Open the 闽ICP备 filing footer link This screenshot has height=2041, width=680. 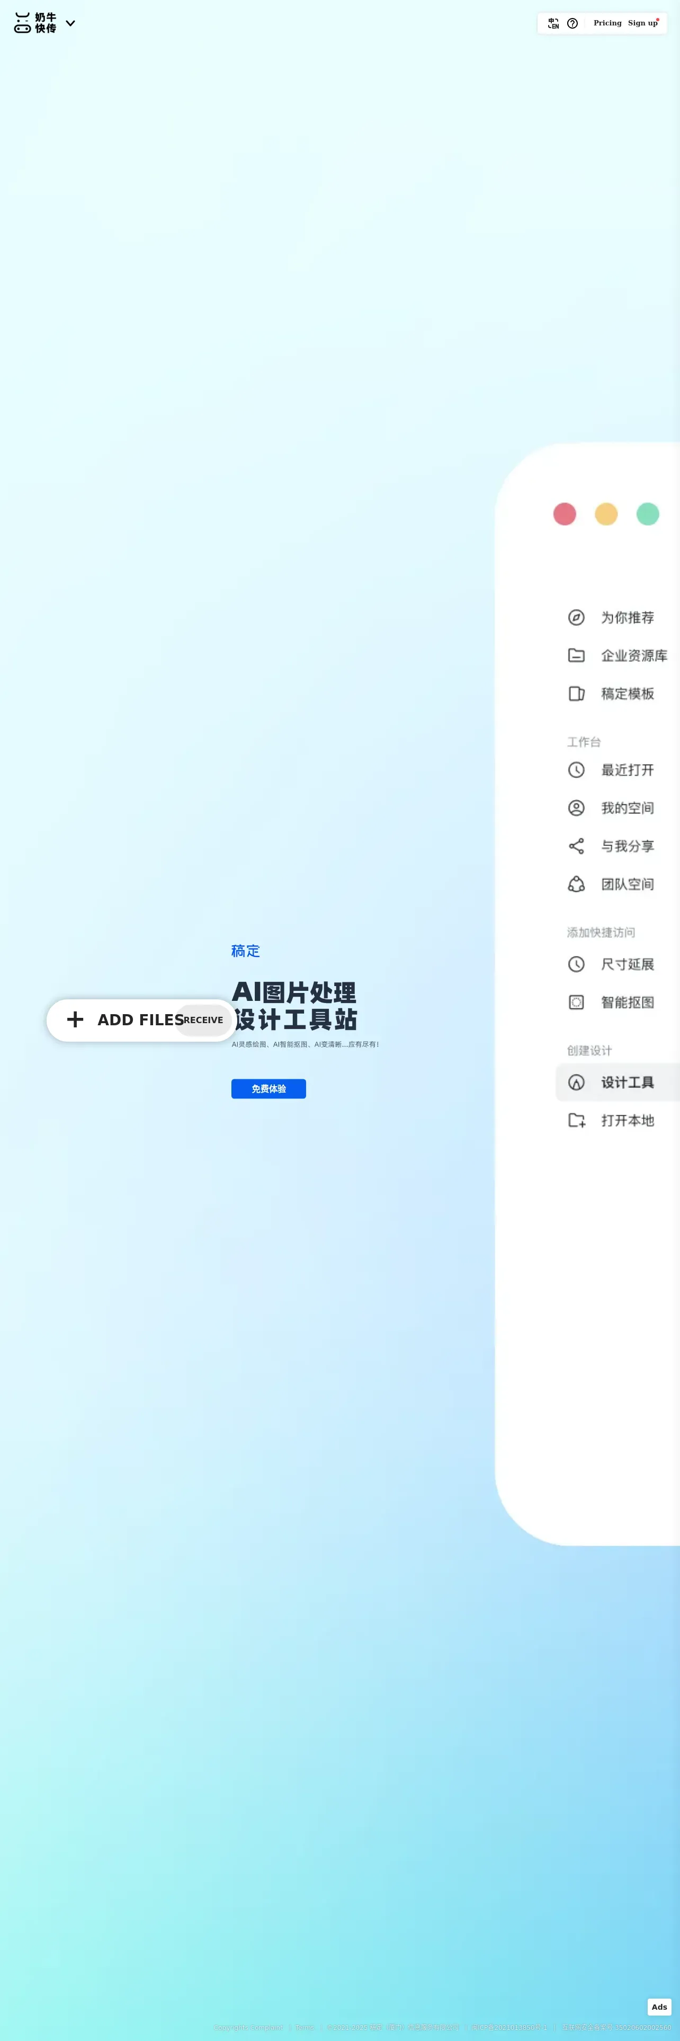pos(509,2028)
